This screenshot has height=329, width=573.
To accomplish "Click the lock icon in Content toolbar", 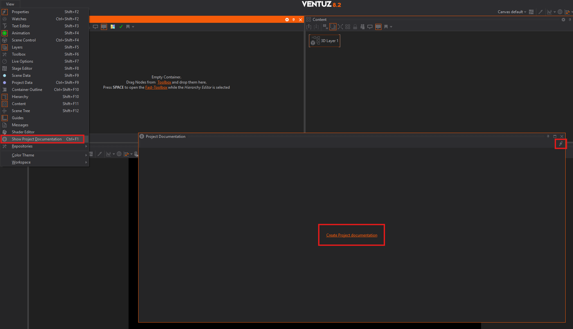I will click(355, 27).
